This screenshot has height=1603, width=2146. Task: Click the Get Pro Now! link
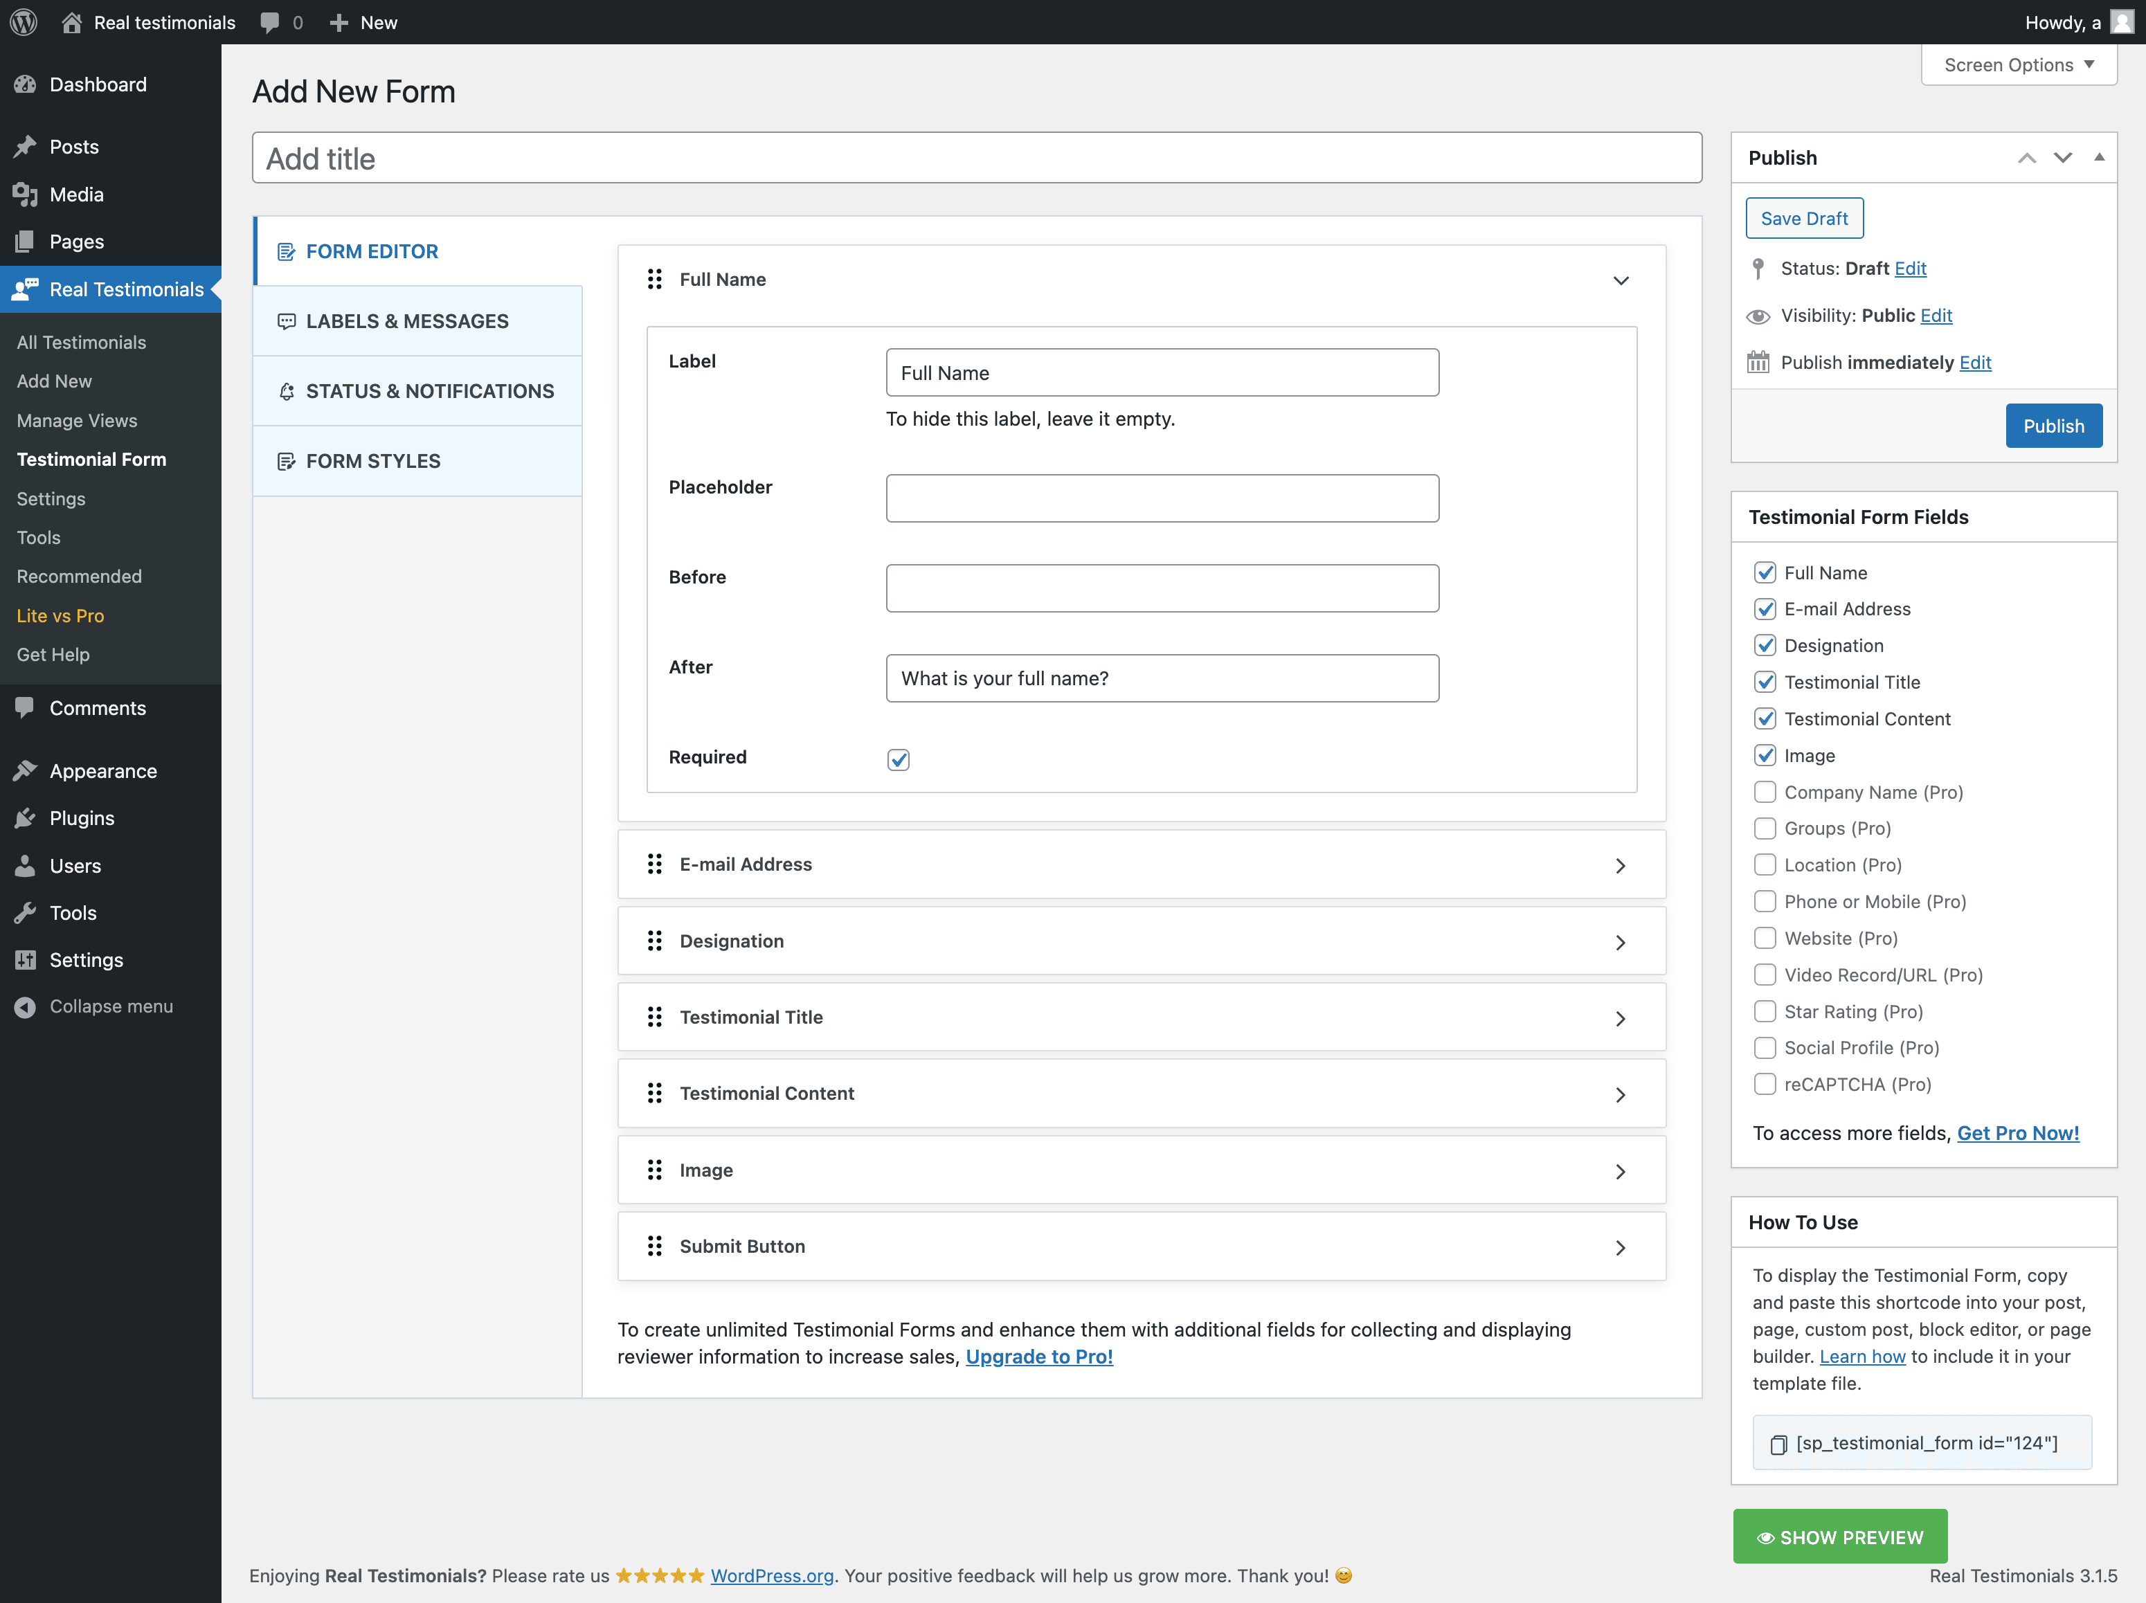point(2018,1134)
